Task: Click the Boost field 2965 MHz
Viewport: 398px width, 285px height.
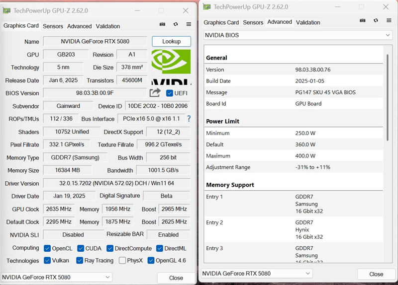Action: click(x=174, y=209)
